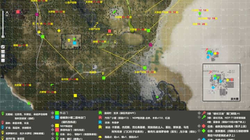Toggle the locate icon beside the green key entry
Image resolution: width=250 pixels, height=140 pixels.
(199, 117)
